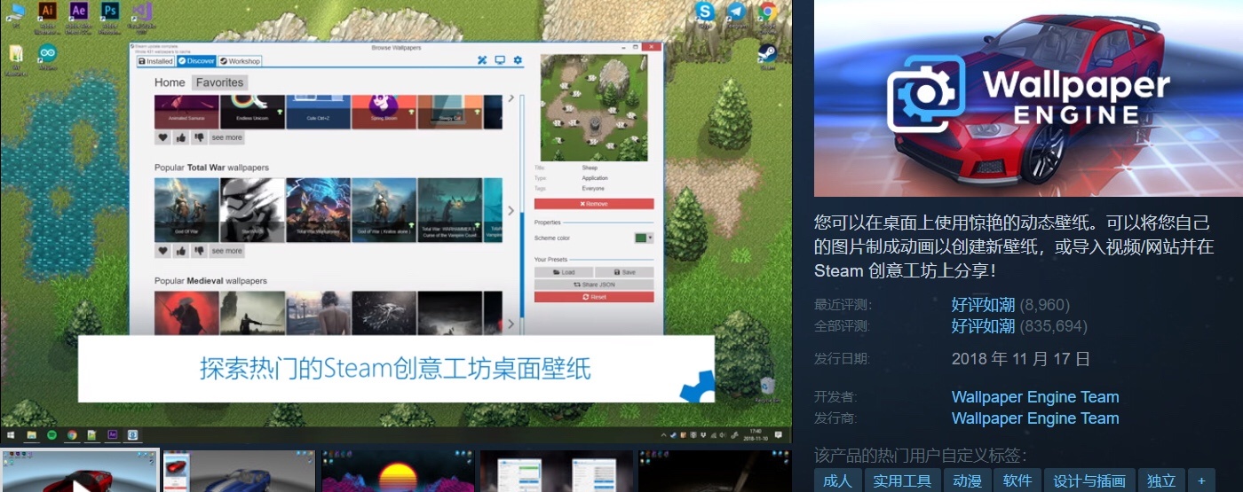The width and height of the screenshot is (1243, 492).
Task: Open the Visual Studio desktop shortcut
Action: tap(140, 17)
